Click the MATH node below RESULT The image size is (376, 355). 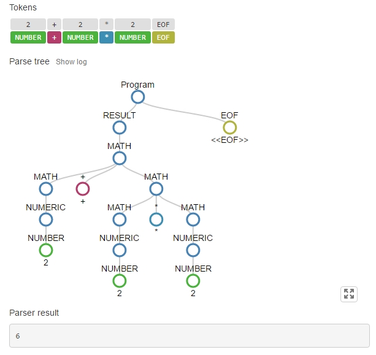click(x=120, y=158)
